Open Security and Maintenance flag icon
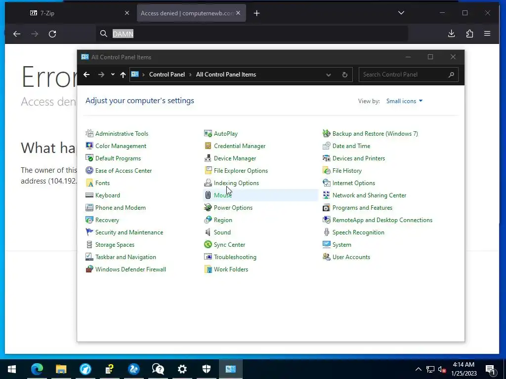Screen dimensions: 506x379 pos(89,232)
